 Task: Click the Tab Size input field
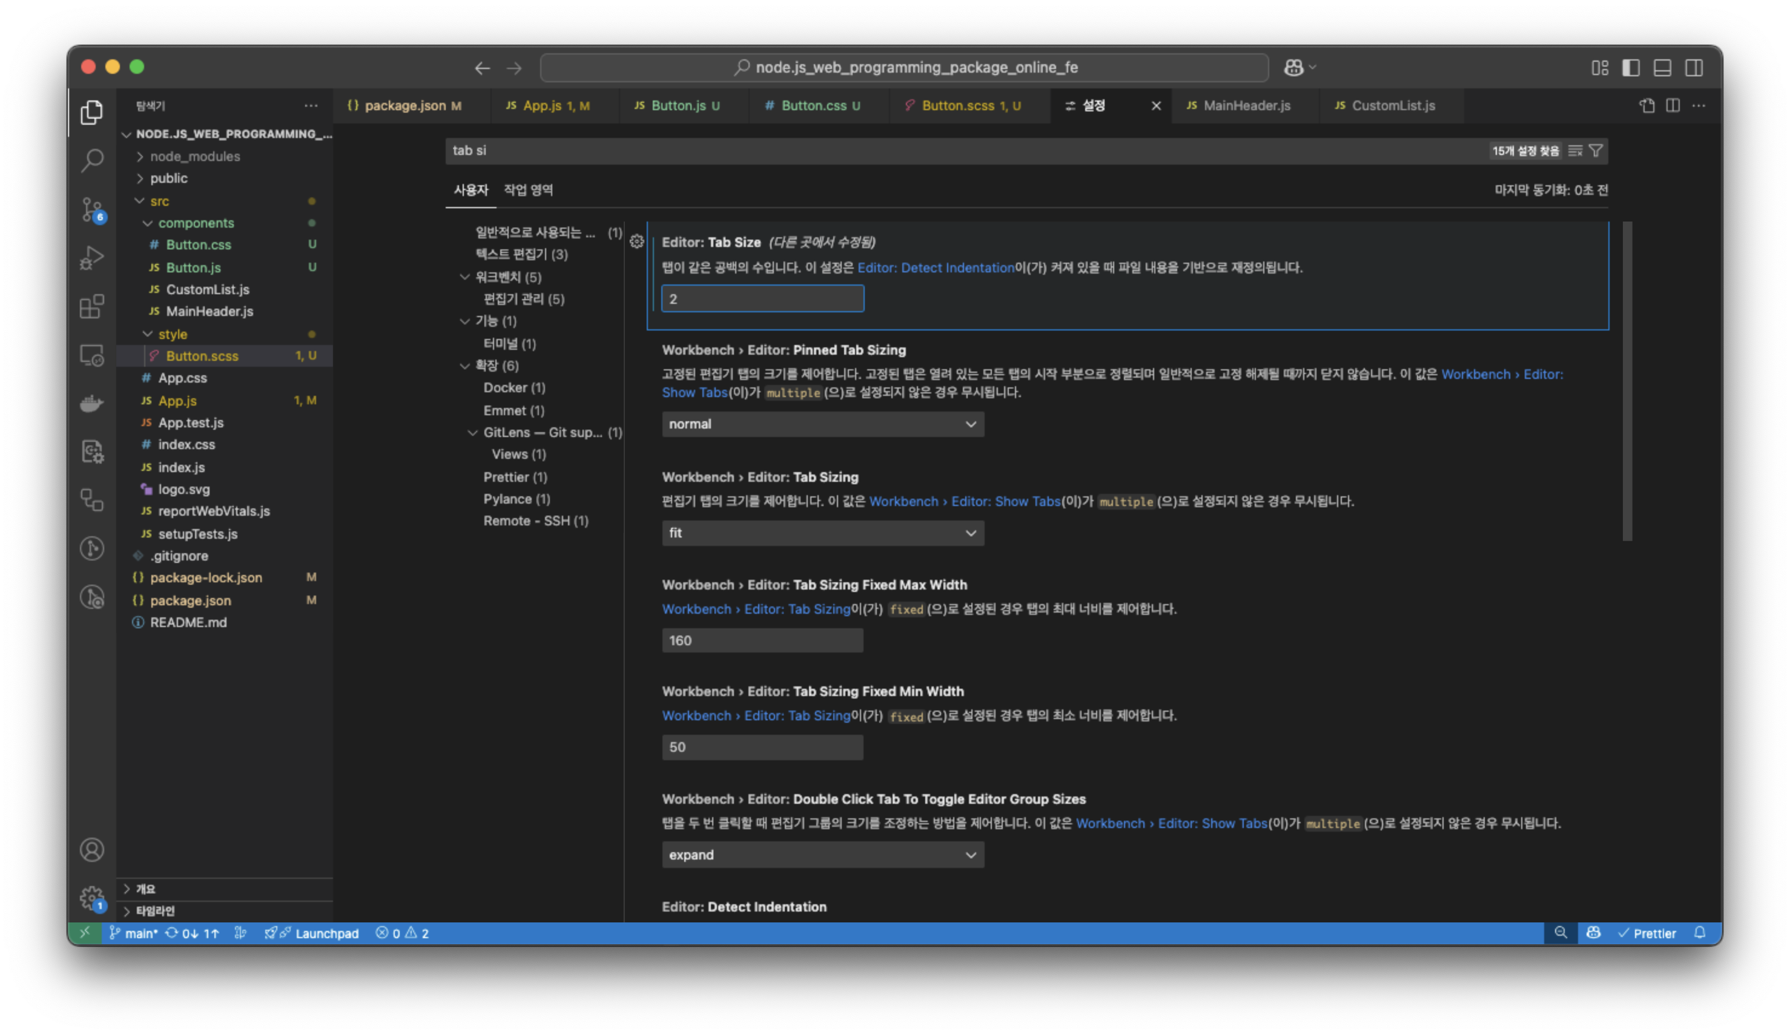[762, 299]
